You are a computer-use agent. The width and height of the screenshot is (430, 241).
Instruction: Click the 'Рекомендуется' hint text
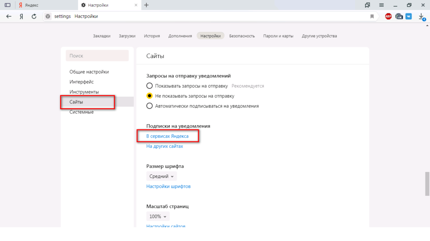(248, 86)
